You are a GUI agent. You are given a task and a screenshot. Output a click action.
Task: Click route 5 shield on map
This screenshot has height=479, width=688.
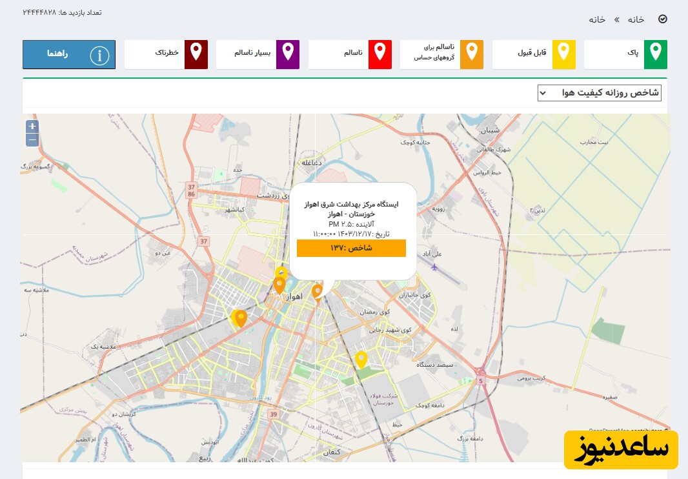481,381
